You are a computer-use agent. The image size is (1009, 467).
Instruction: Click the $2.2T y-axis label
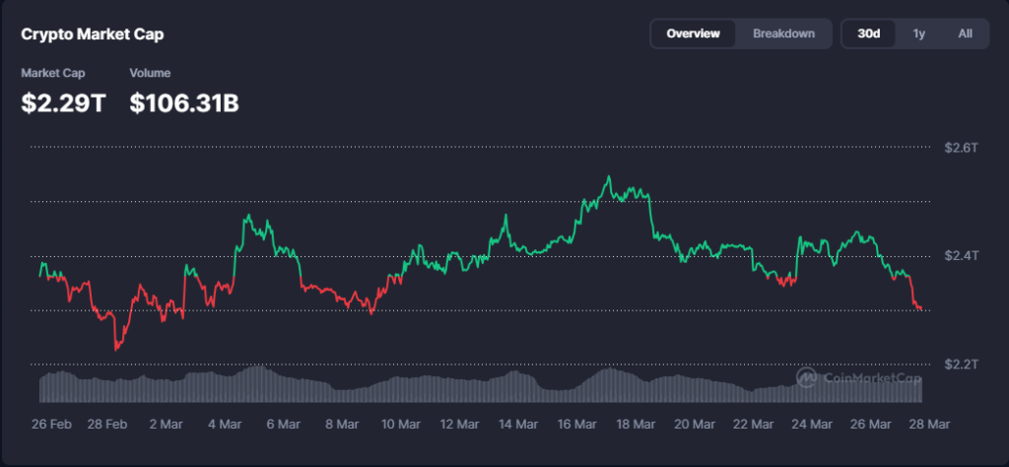pyautogui.click(x=960, y=365)
